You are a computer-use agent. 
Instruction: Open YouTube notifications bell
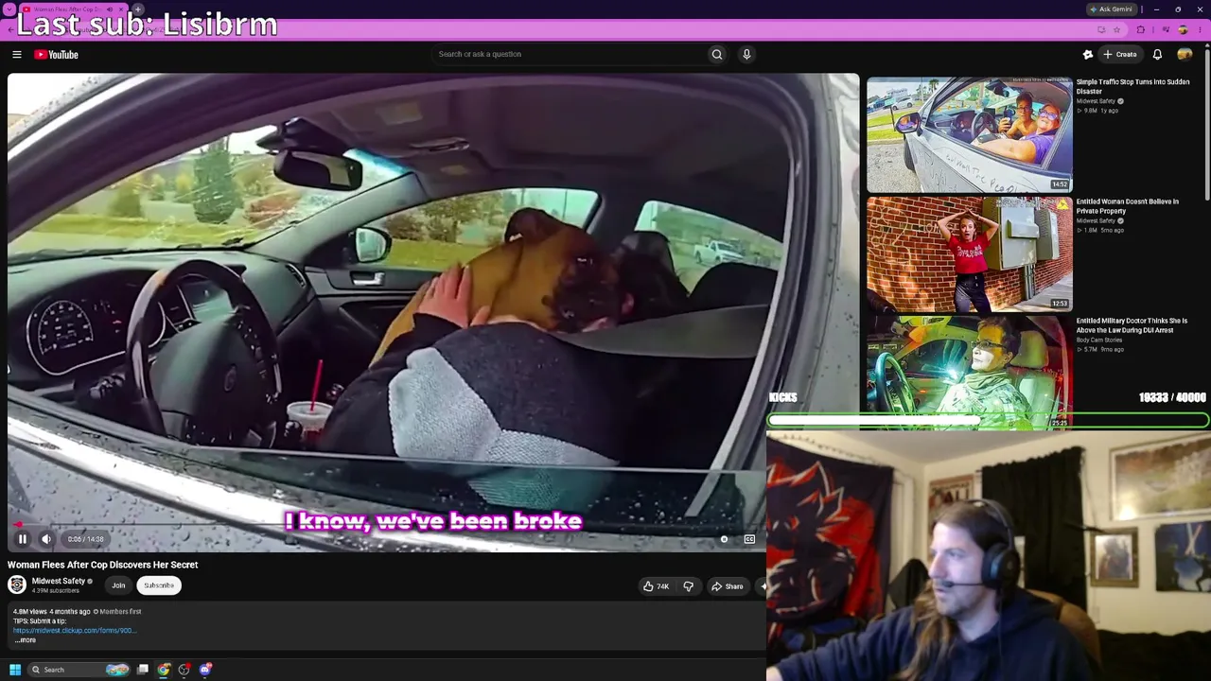(x=1157, y=55)
